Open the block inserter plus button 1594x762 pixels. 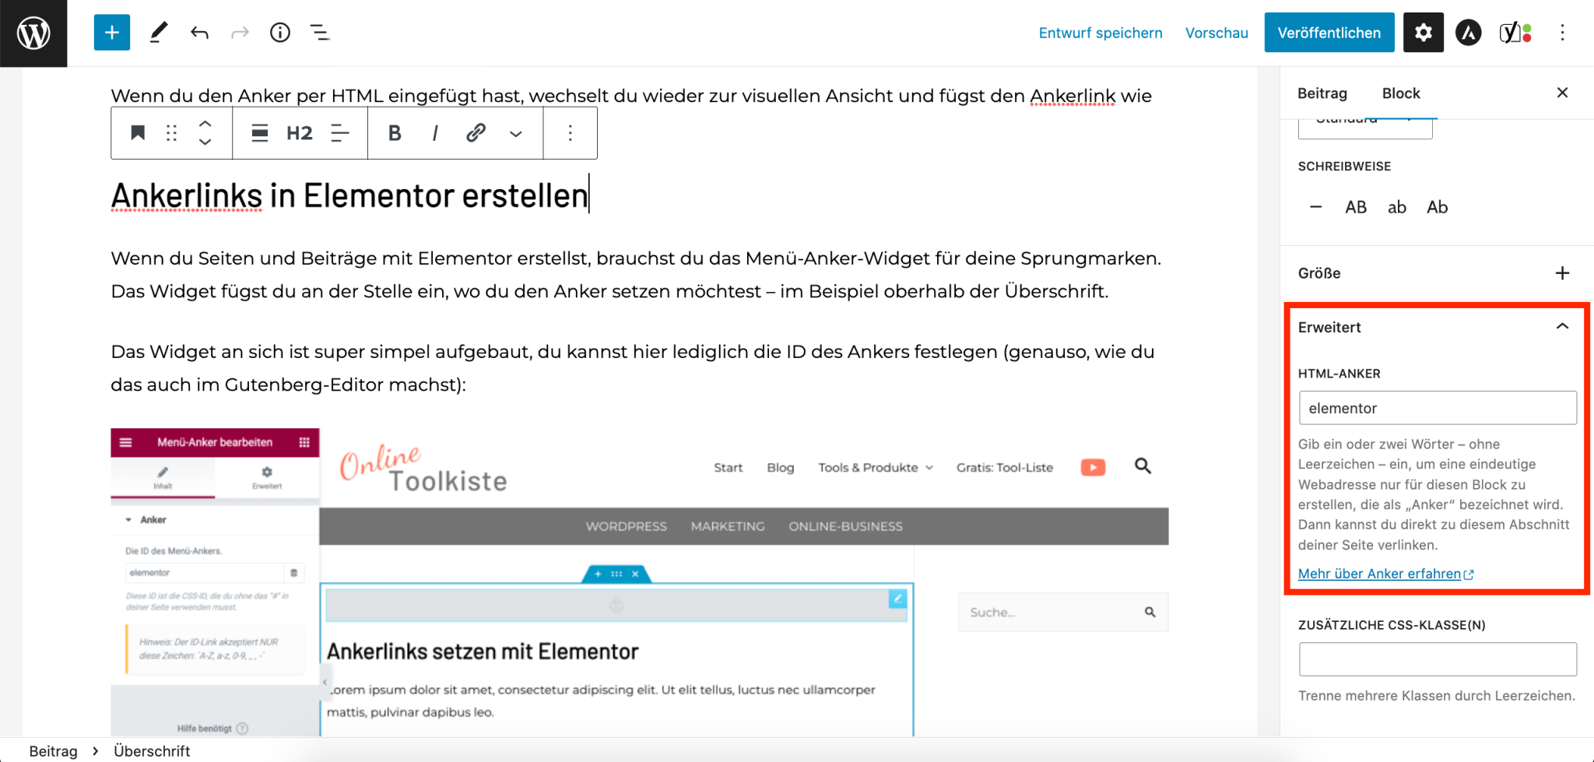click(111, 33)
